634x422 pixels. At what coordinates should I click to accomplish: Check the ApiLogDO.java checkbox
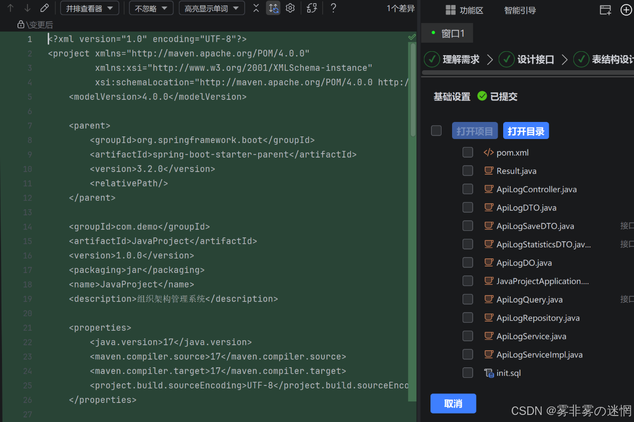pyautogui.click(x=468, y=262)
